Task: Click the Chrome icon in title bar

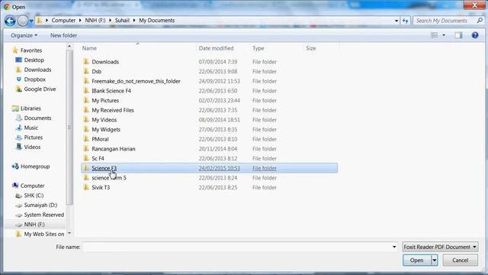Action: click(x=7, y=7)
